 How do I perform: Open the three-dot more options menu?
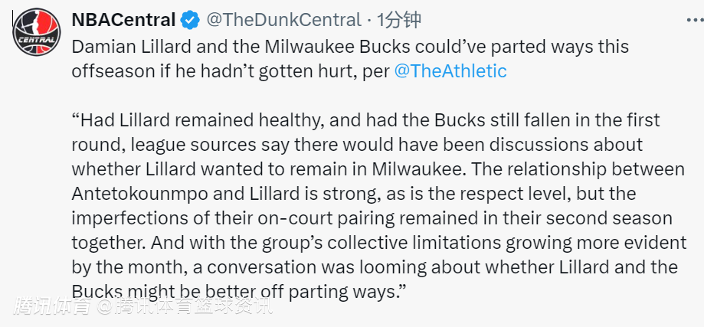coord(695,20)
